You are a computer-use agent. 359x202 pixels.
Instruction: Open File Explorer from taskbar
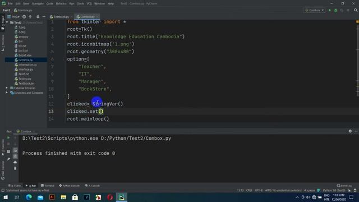(x=63, y=197)
